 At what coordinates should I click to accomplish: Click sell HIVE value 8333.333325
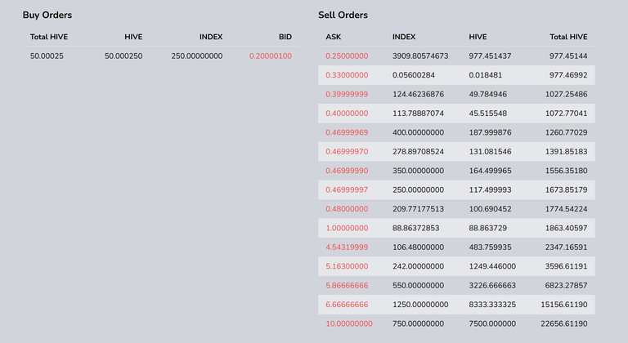pos(492,305)
